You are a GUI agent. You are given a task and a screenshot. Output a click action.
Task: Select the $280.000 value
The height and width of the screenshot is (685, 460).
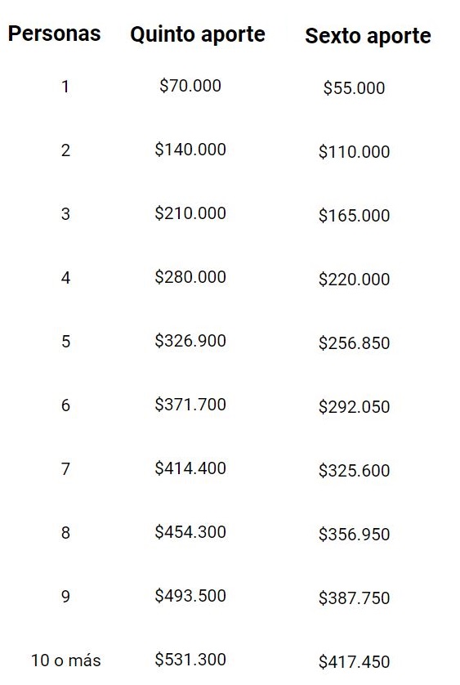[x=190, y=277]
